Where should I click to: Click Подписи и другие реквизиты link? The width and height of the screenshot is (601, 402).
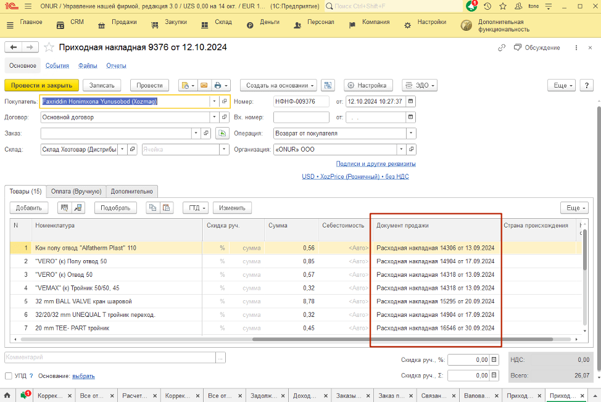[375, 164]
